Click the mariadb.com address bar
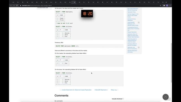The width and height of the screenshot is (181, 102). click(x=89, y=5)
